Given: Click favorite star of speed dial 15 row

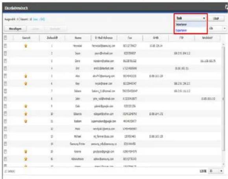Looking at the screenshot, I should pyautogui.click(x=26, y=151).
